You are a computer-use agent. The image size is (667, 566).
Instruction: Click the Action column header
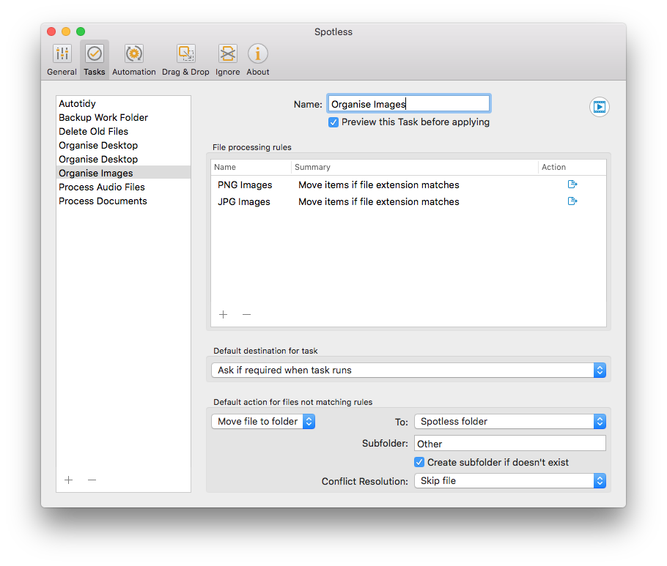[x=572, y=168]
